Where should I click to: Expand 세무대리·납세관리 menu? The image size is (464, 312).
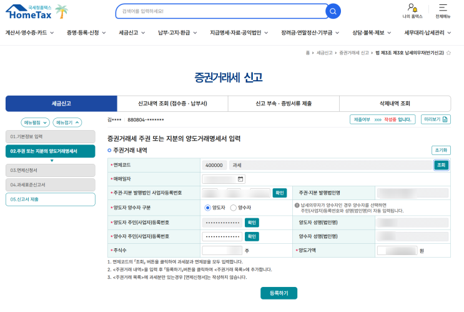[x=428, y=33]
